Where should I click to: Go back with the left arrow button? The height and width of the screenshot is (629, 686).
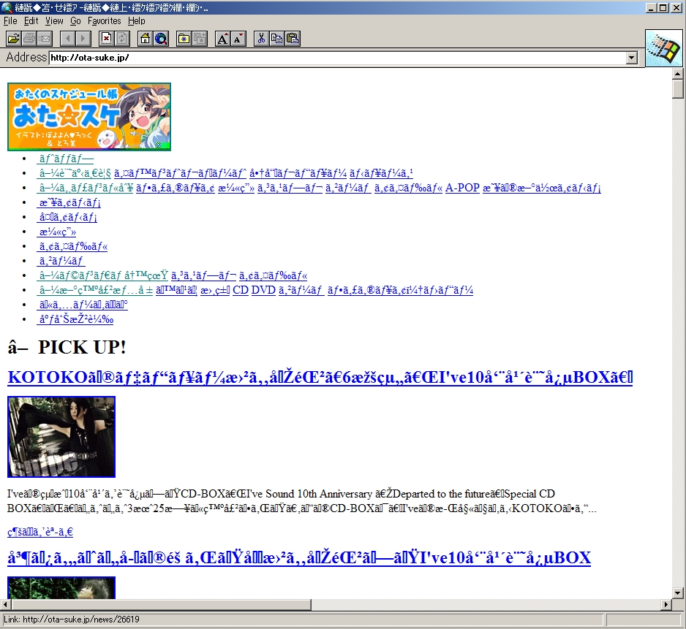(67, 39)
